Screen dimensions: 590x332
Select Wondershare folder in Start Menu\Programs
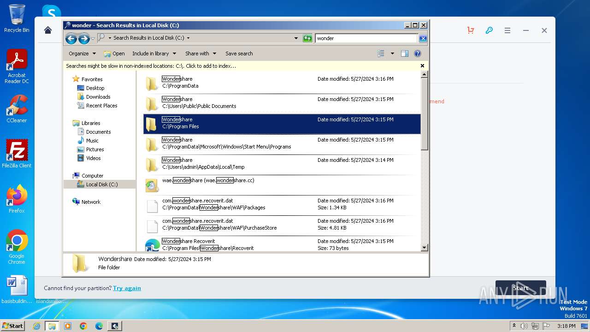coord(282,144)
